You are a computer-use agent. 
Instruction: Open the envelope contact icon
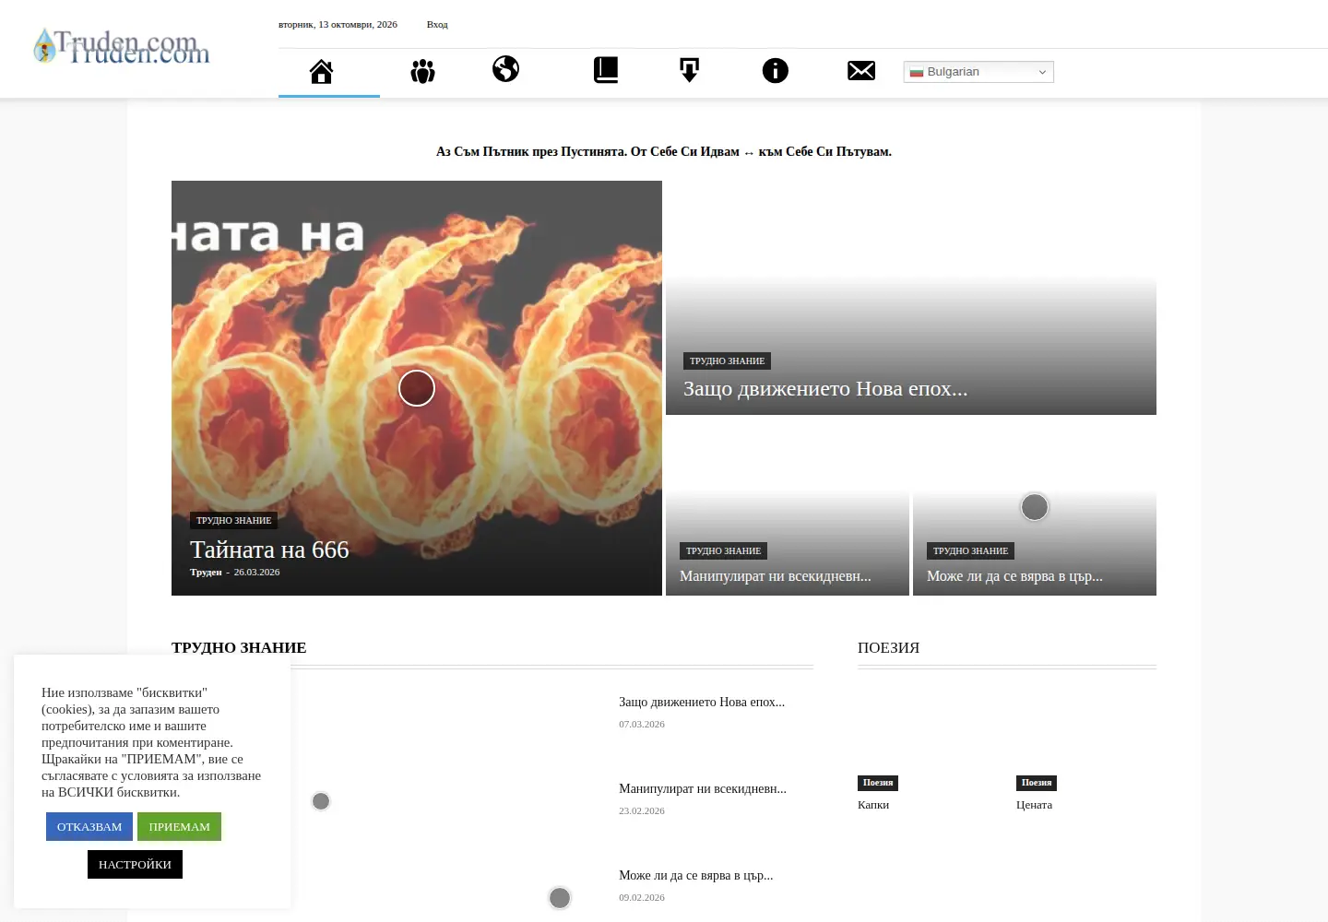(861, 71)
